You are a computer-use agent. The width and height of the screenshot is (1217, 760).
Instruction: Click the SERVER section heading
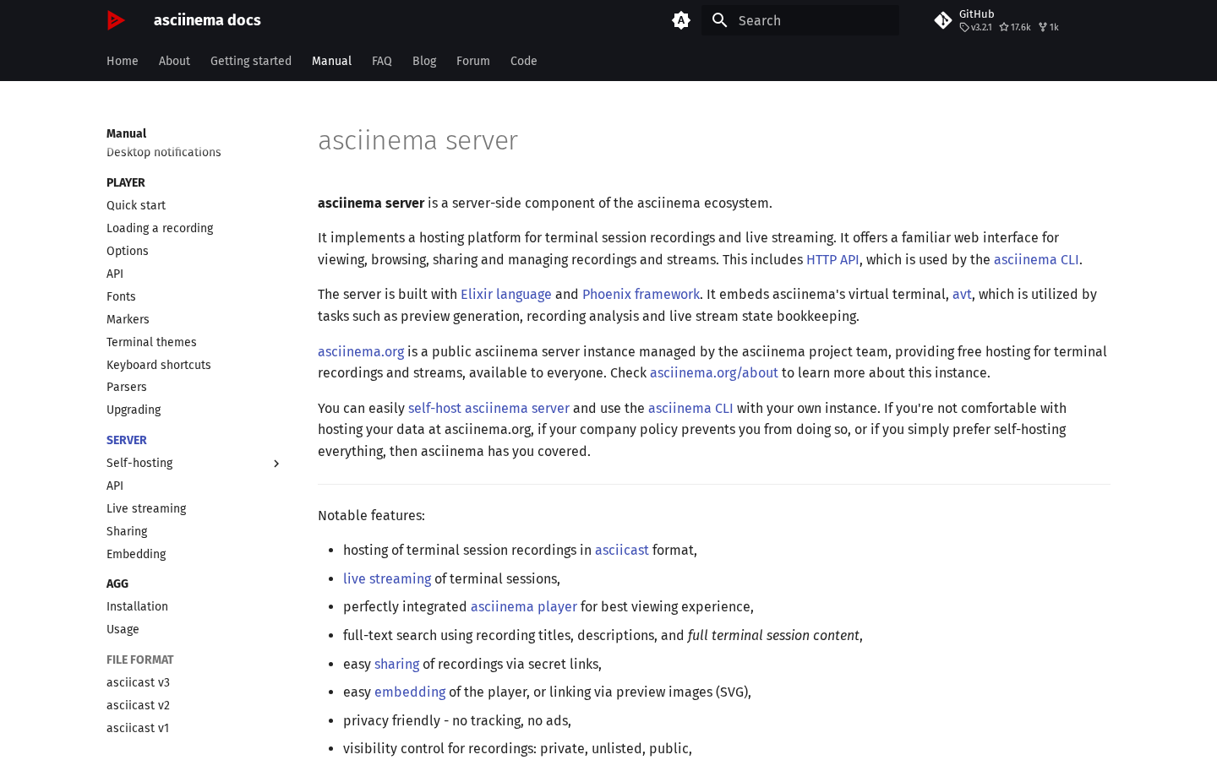[127, 440]
